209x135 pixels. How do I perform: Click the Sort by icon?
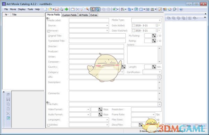tap(123, 9)
